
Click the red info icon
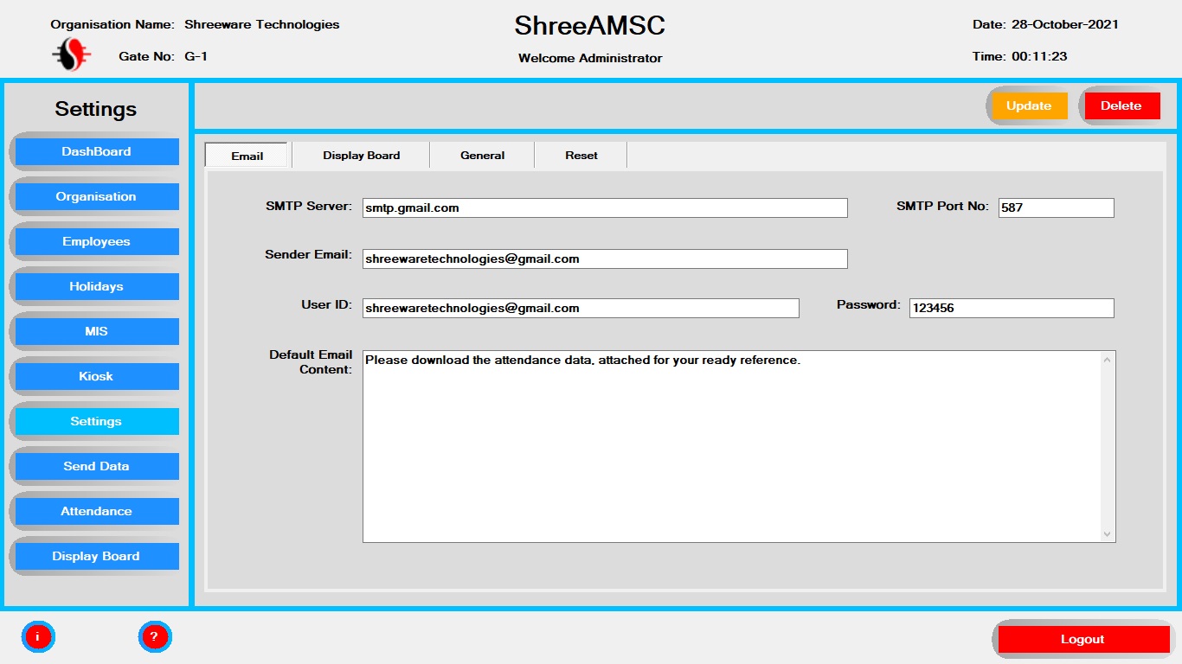tap(38, 637)
